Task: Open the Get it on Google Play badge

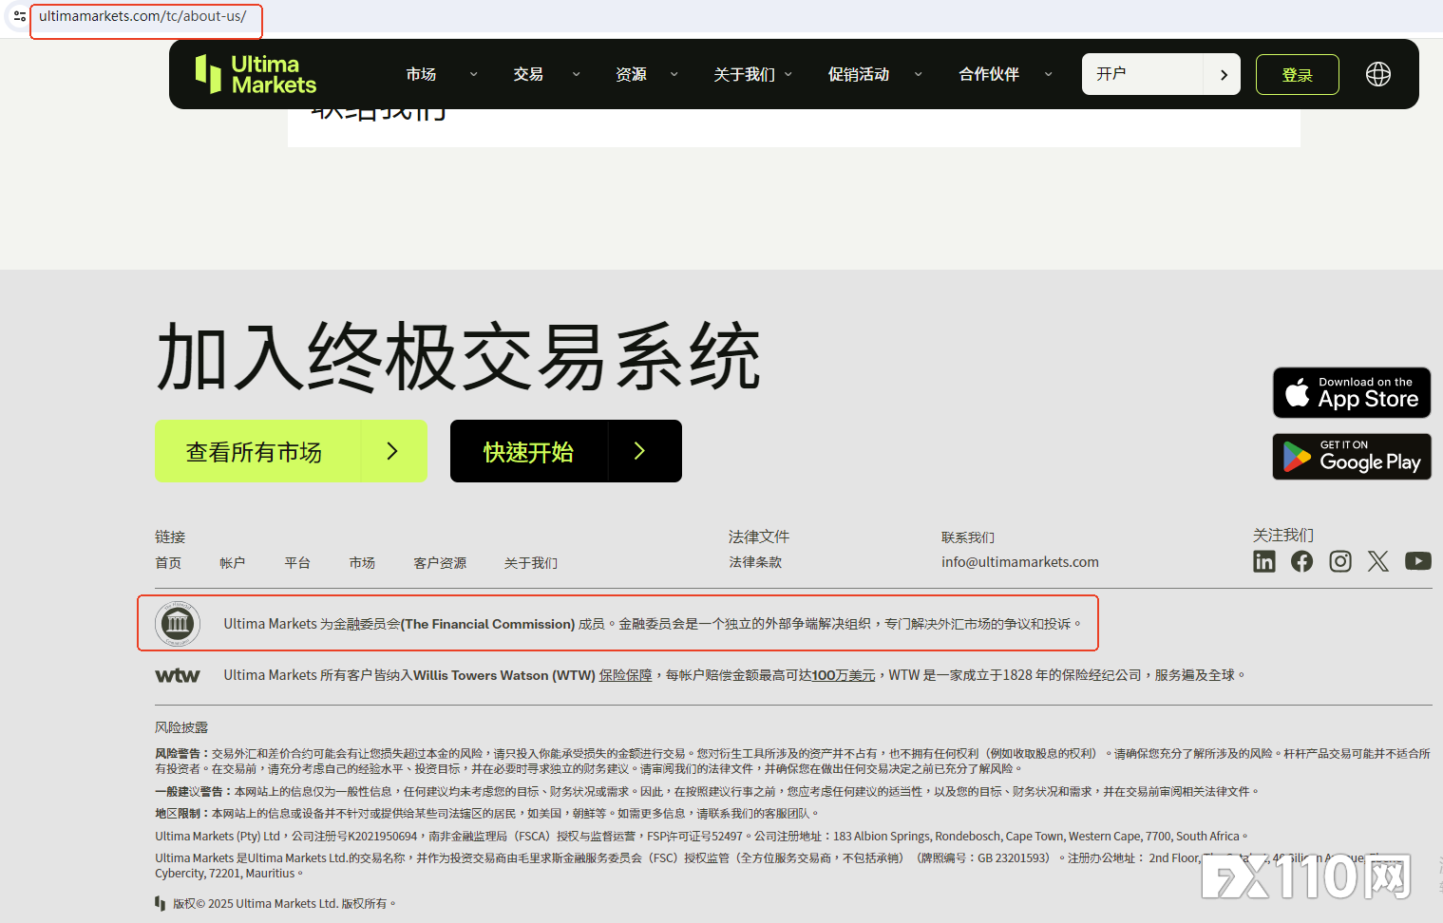Action: (x=1352, y=457)
